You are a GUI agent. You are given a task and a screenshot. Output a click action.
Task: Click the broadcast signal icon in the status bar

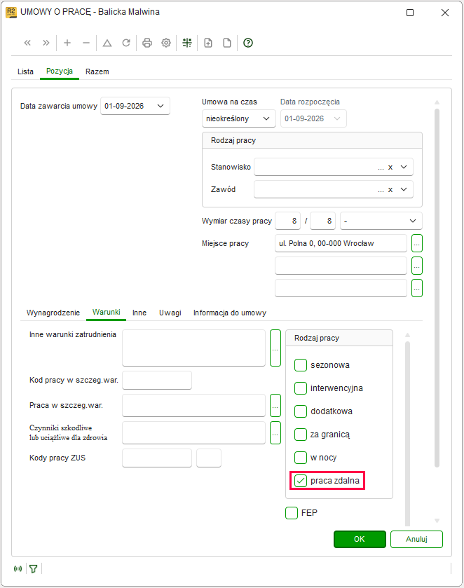pyautogui.click(x=18, y=569)
